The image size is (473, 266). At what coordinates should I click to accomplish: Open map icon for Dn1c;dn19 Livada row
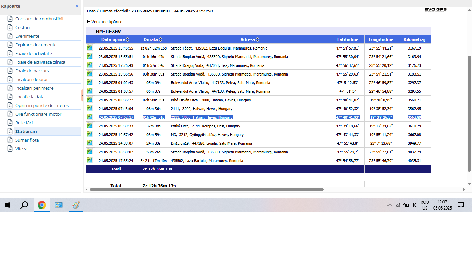coord(90,143)
